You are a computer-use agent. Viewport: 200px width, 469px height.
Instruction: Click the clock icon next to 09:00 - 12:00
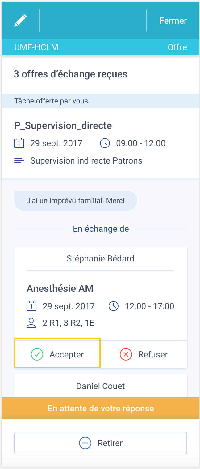pos(105,143)
